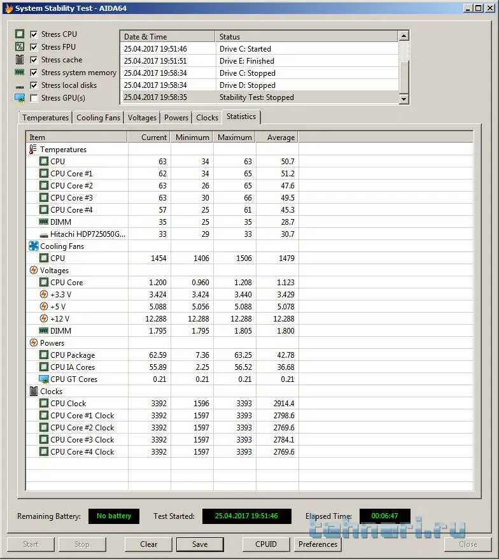Image resolution: width=499 pixels, height=559 pixels.
Task: Enable the Stress GPU(s) checkbox
Action: (x=34, y=98)
